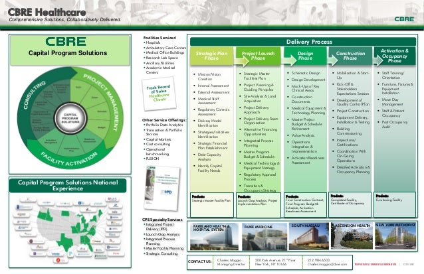Click the Charles Maggio Managing Director contact name

point(231,262)
